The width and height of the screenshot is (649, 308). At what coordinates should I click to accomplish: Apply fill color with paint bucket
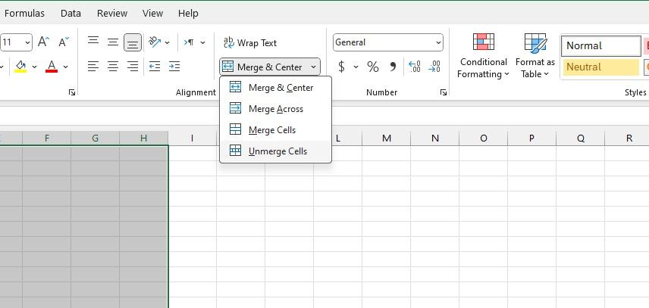20,66
